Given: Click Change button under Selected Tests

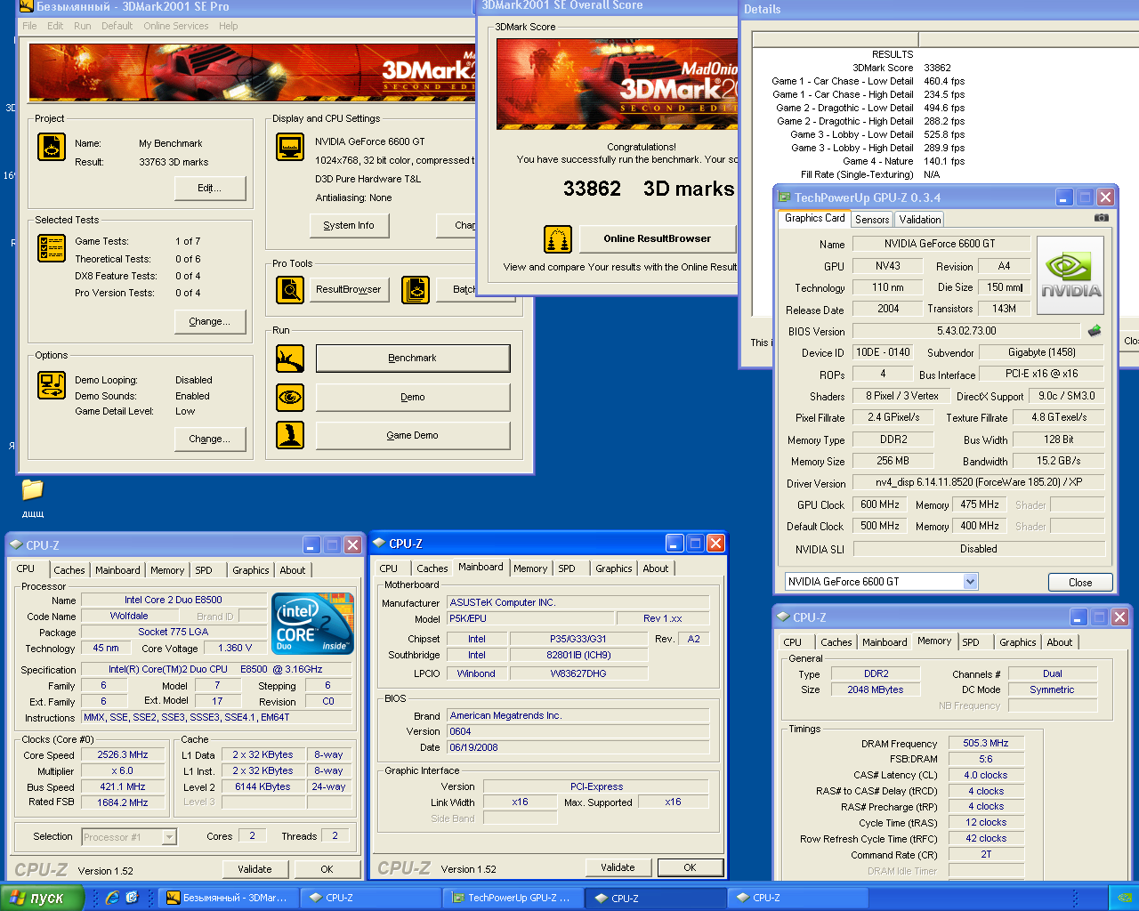Looking at the screenshot, I should coord(209,322).
